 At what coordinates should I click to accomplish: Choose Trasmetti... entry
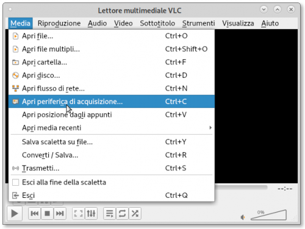coord(112,168)
